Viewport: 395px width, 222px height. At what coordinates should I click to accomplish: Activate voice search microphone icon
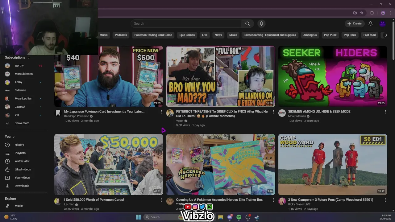pos(261,24)
